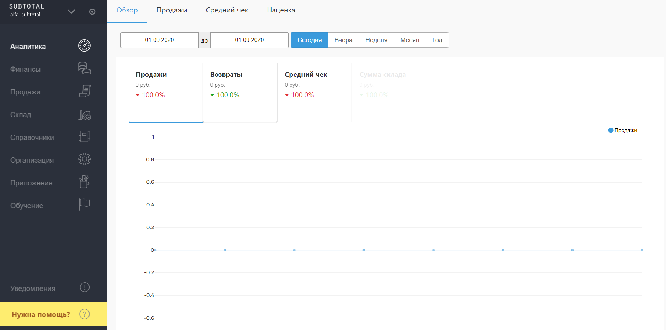The height and width of the screenshot is (330, 666).
Task: Open Analytics via the gauge icon
Action: 84,46
